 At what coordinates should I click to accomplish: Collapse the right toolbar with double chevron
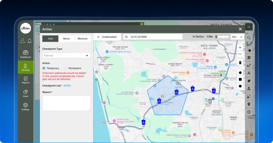249,27
